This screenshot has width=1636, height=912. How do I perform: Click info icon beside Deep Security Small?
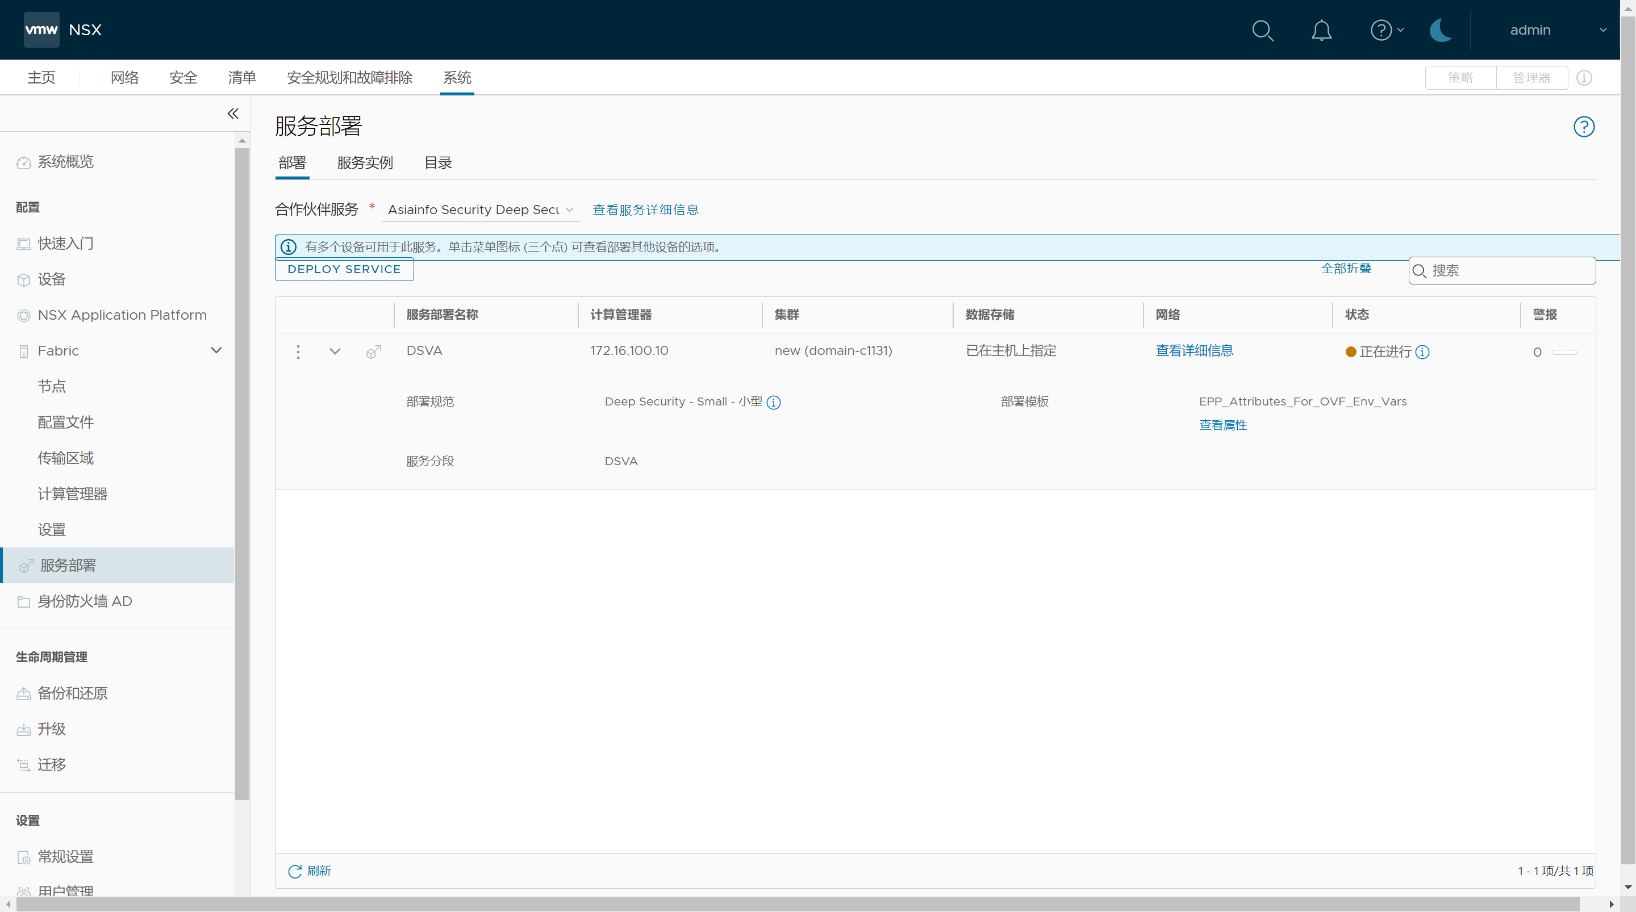click(774, 403)
